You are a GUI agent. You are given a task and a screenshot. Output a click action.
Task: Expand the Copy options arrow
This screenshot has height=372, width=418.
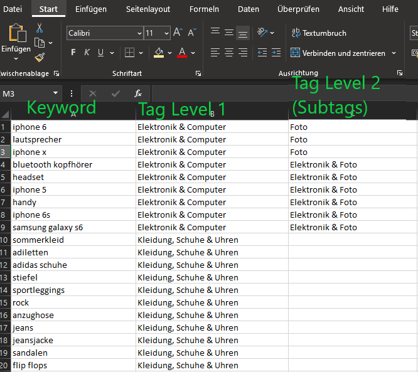coord(50,43)
